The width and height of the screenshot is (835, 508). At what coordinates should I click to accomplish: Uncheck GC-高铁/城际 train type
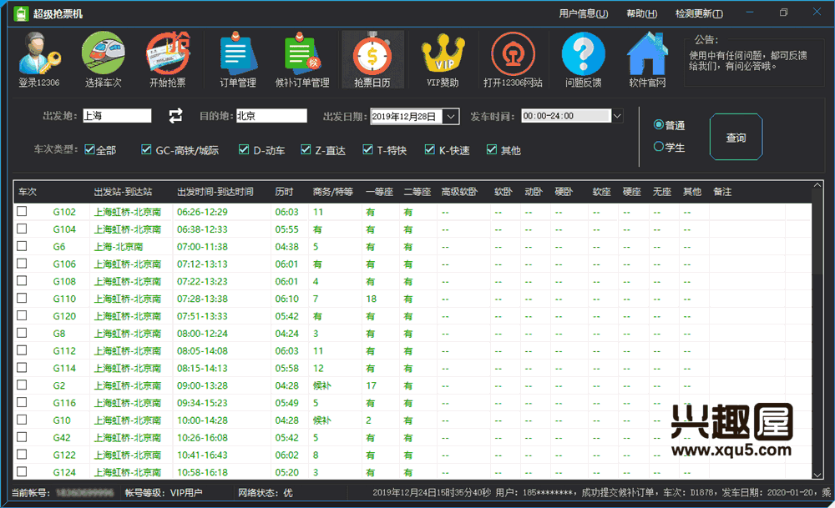coord(146,149)
